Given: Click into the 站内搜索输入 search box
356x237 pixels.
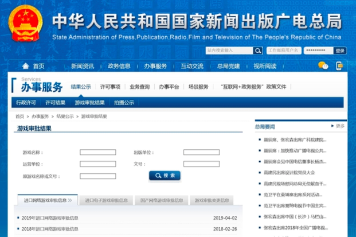Looking at the screenshot, I should 229,50.
